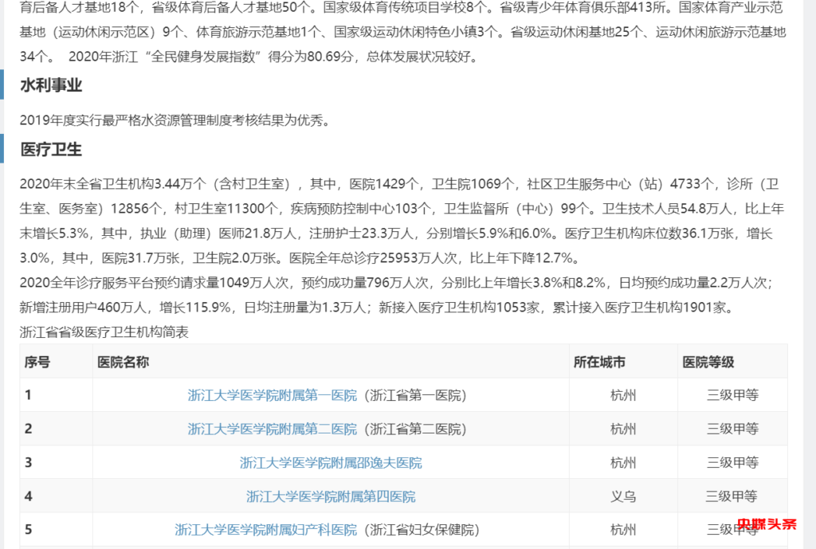Click the blue marker beside 医疗卫生 heading
Image resolution: width=816 pixels, height=549 pixels.
(x=2, y=149)
